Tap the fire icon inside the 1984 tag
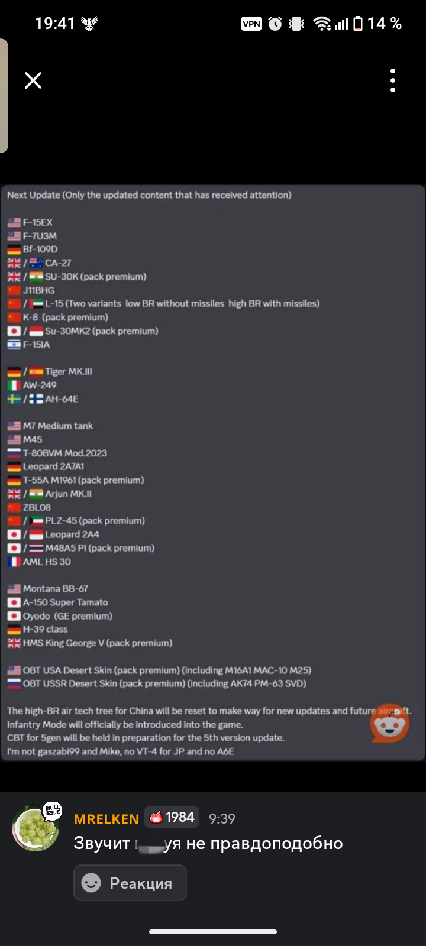 (156, 818)
